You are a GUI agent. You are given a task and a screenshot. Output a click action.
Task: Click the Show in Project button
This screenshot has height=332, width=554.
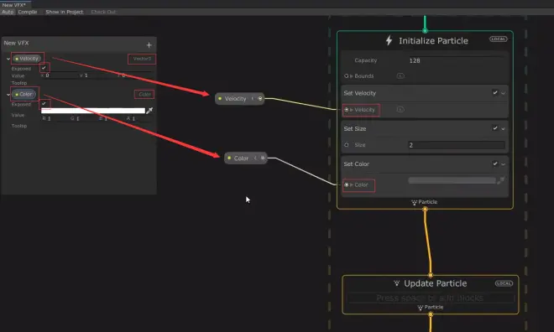point(65,12)
